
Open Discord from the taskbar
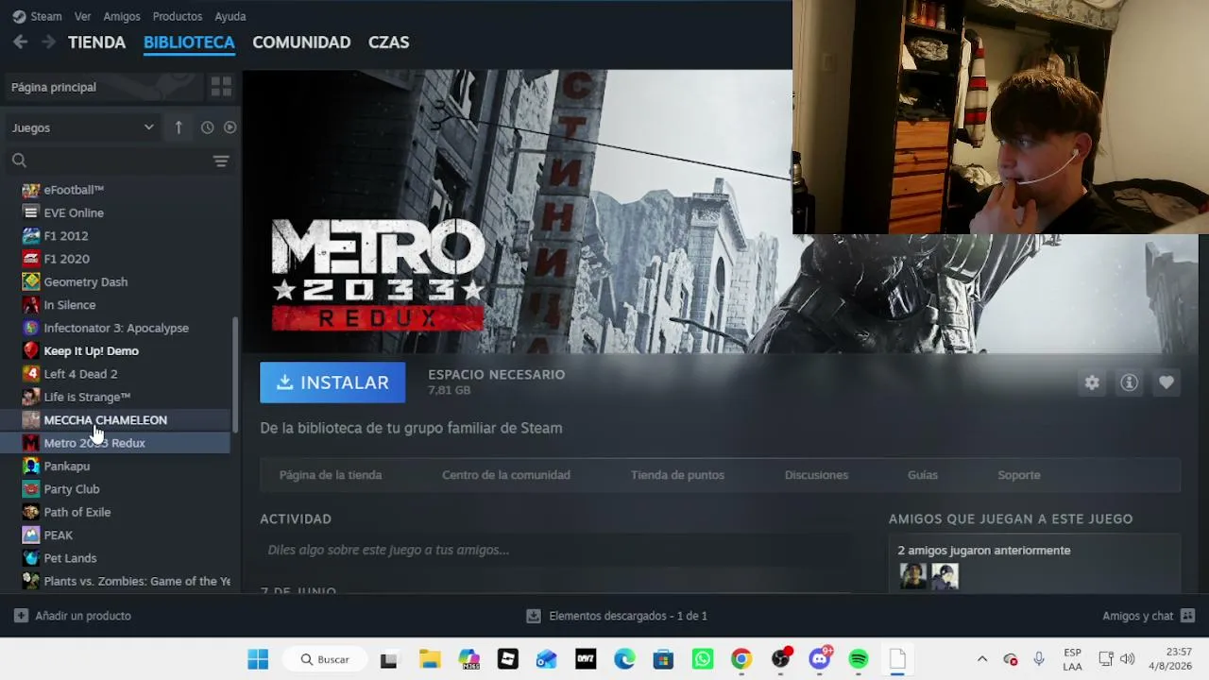[x=819, y=659]
